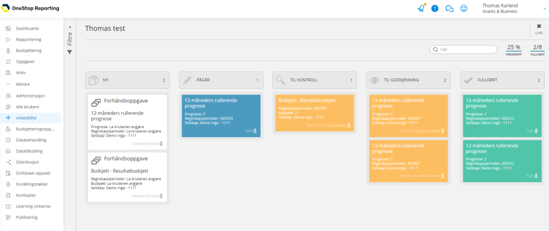This screenshot has width=549, height=231.
Task: Click the OneStop Reporting logo
Action: click(30, 9)
